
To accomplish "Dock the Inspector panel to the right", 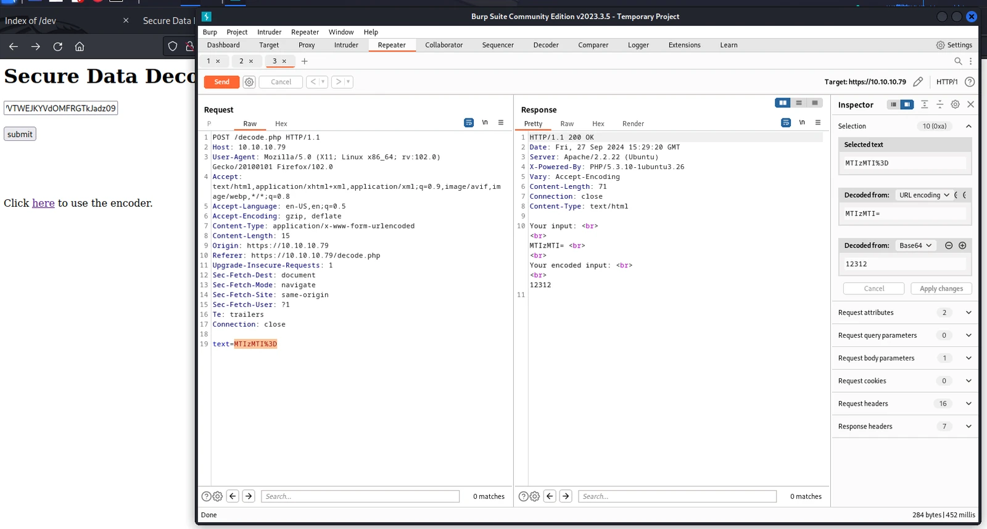I will [907, 104].
